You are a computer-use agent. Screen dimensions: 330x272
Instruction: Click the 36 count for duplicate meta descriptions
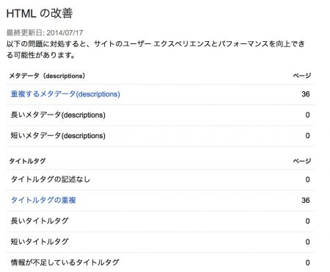tap(306, 94)
